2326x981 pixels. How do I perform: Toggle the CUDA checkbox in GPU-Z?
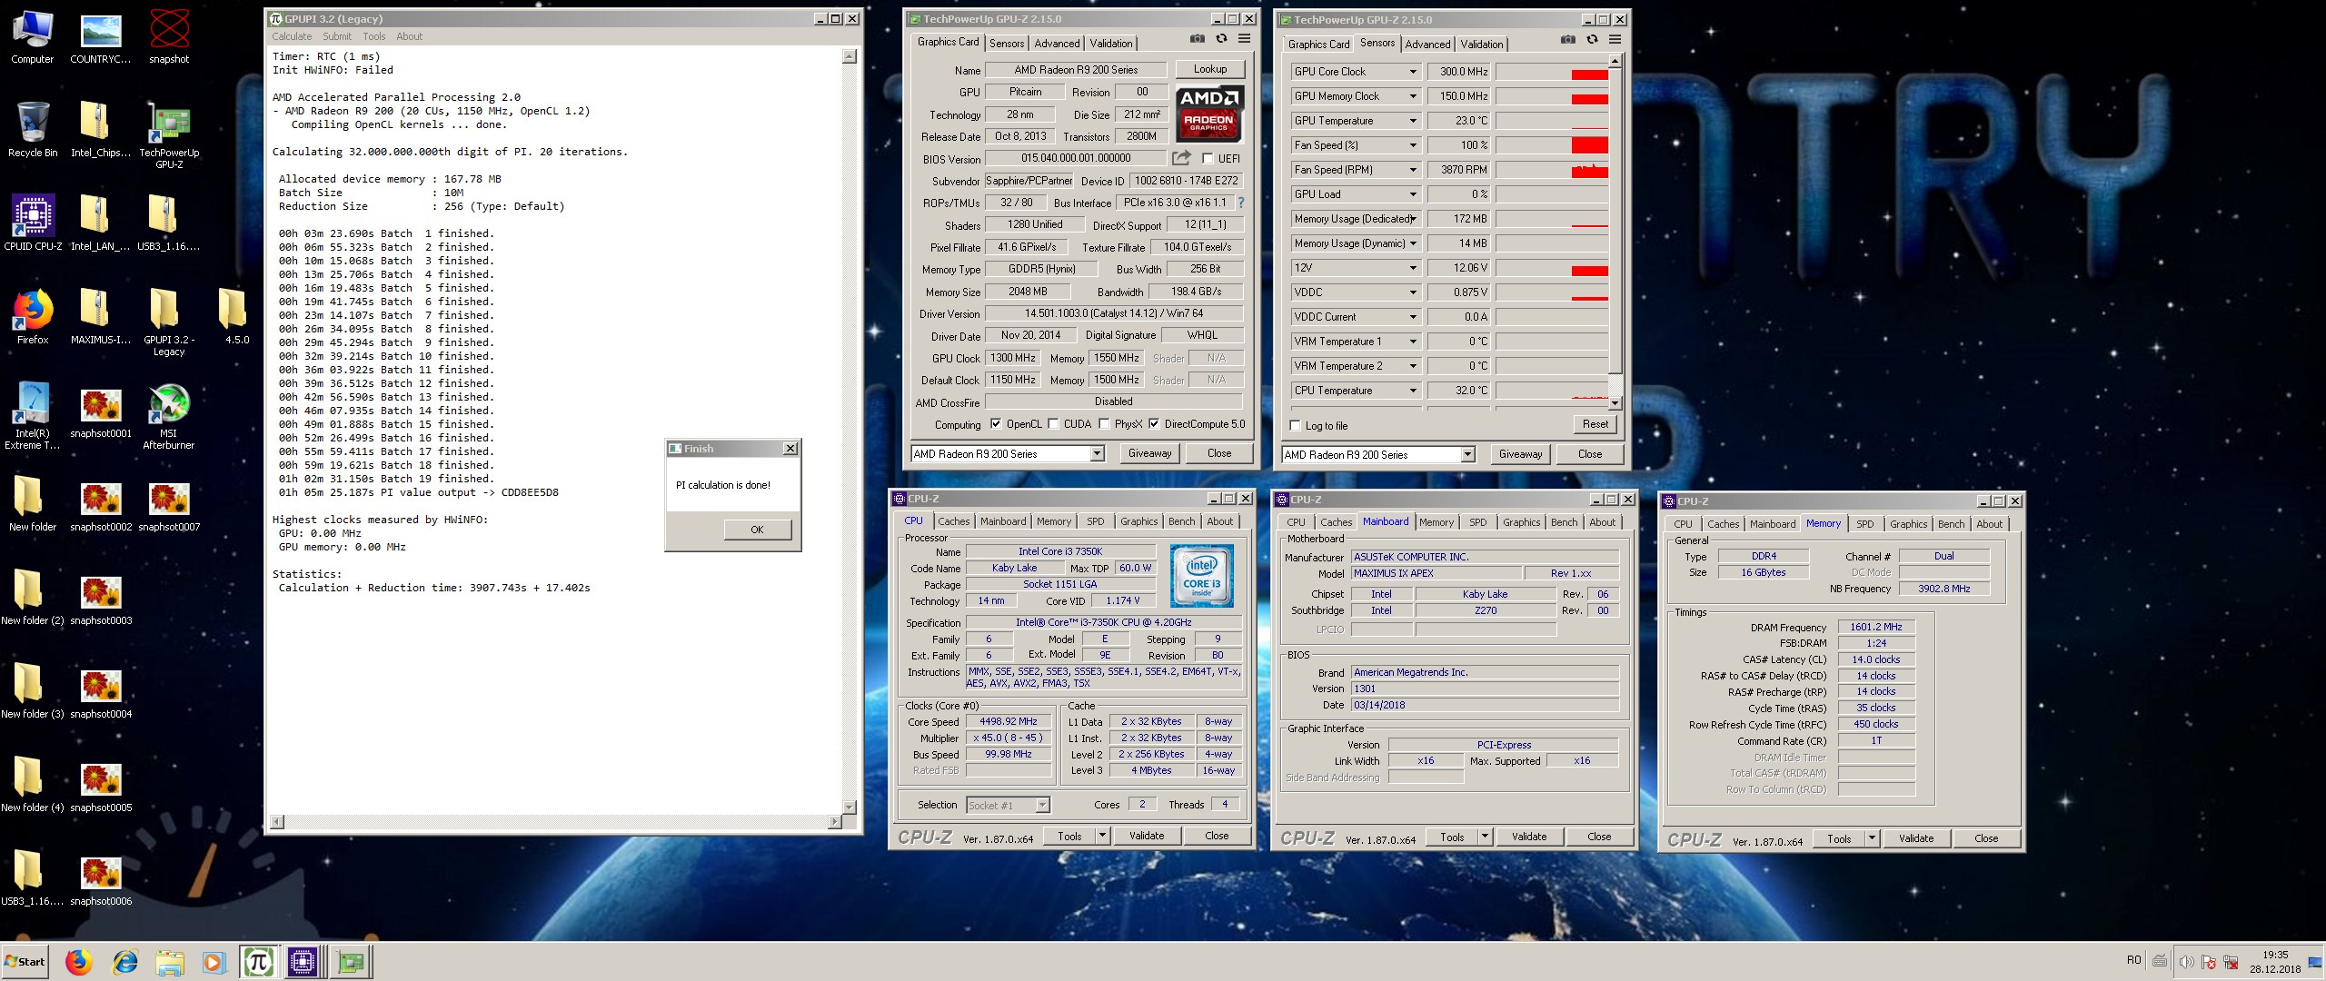[x=1053, y=424]
